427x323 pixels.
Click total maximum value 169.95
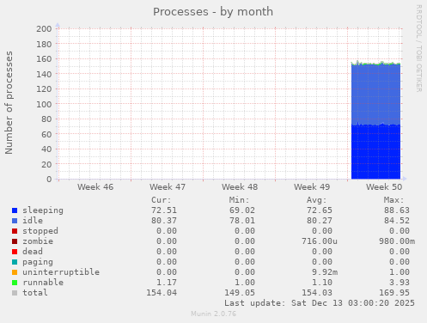pos(394,293)
